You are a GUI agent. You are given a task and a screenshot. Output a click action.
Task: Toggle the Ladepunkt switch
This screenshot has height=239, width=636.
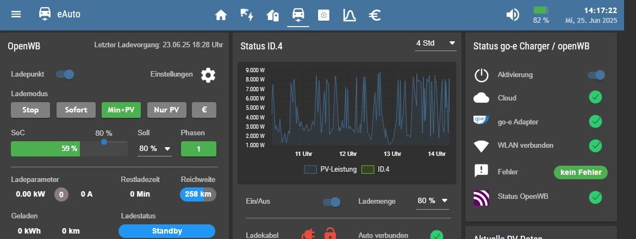coord(65,74)
